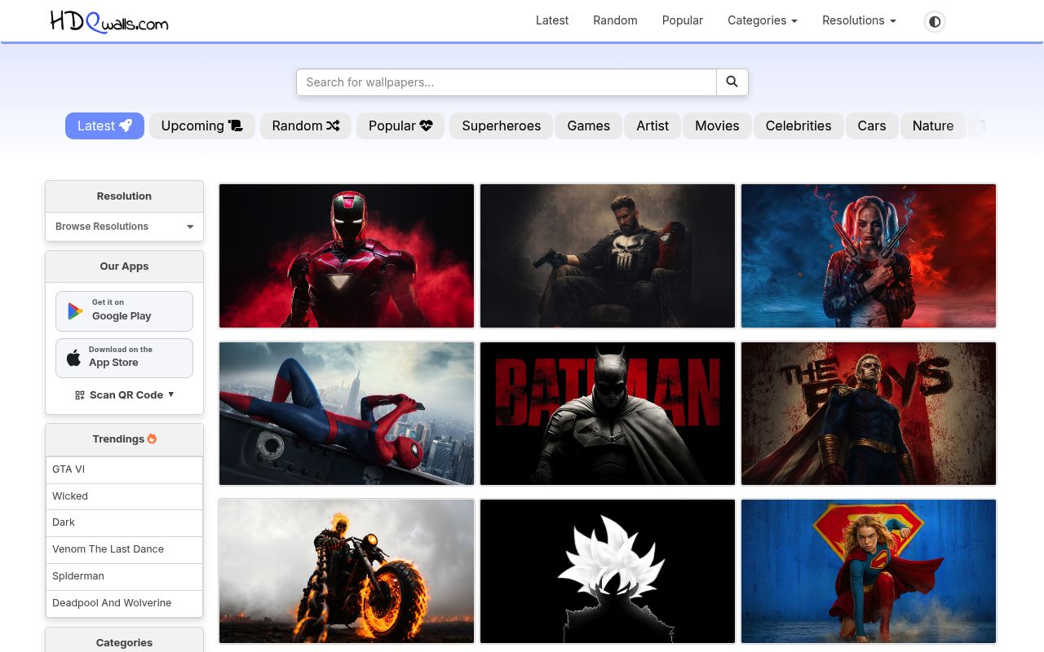Open the Cars category pill
1044x652 pixels.
point(872,126)
